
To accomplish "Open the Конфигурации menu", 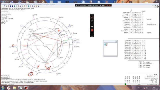I will [x=38, y=4].
